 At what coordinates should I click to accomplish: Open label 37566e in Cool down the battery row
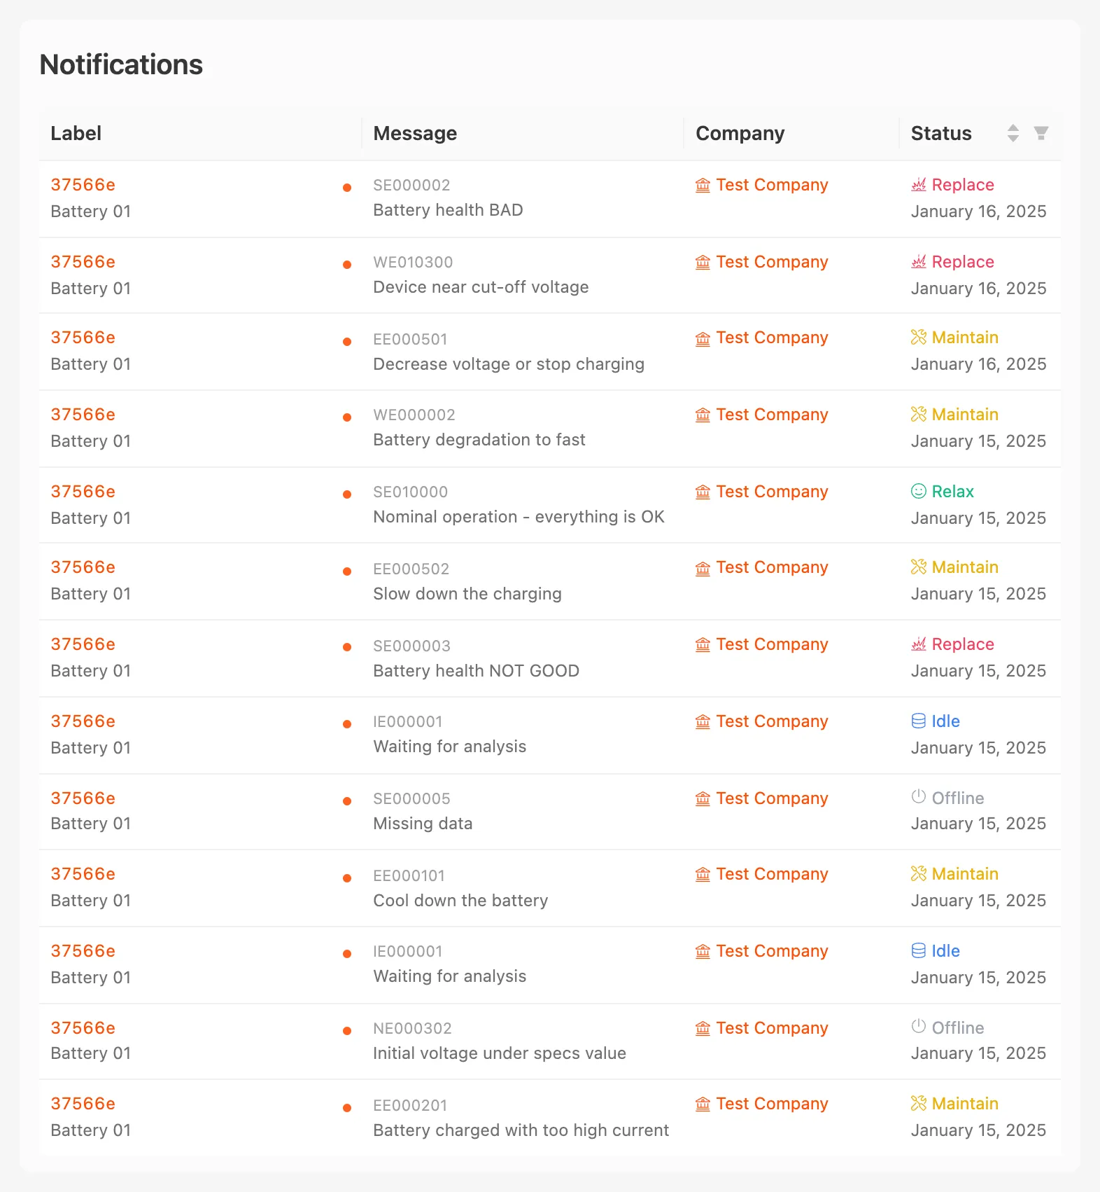[83, 874]
